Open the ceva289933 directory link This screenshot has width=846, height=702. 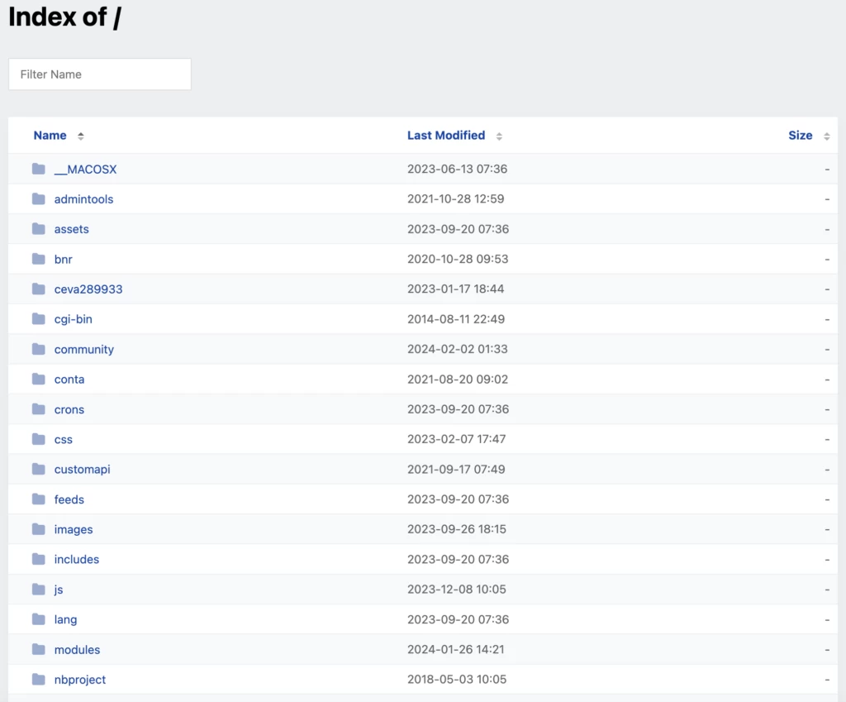88,289
